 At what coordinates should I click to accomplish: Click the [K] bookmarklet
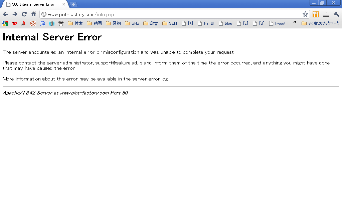coord(187,23)
